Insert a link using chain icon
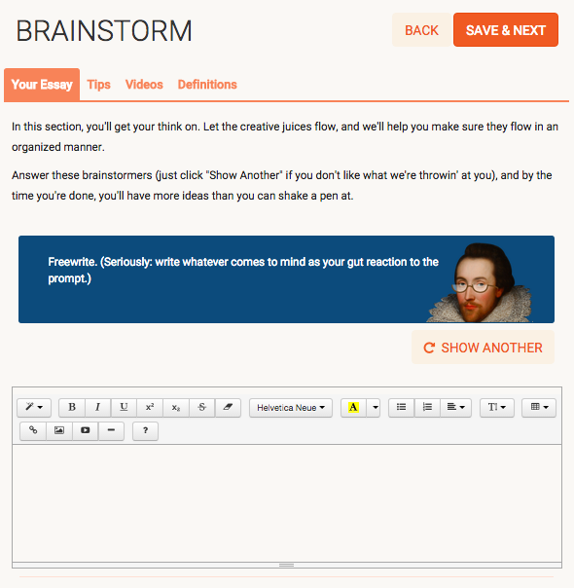The height and width of the screenshot is (588, 574). (33, 430)
